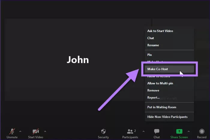The height and width of the screenshot is (140, 210).
Task: Expand share options arrow beside Share Screen
Action: coord(189,131)
